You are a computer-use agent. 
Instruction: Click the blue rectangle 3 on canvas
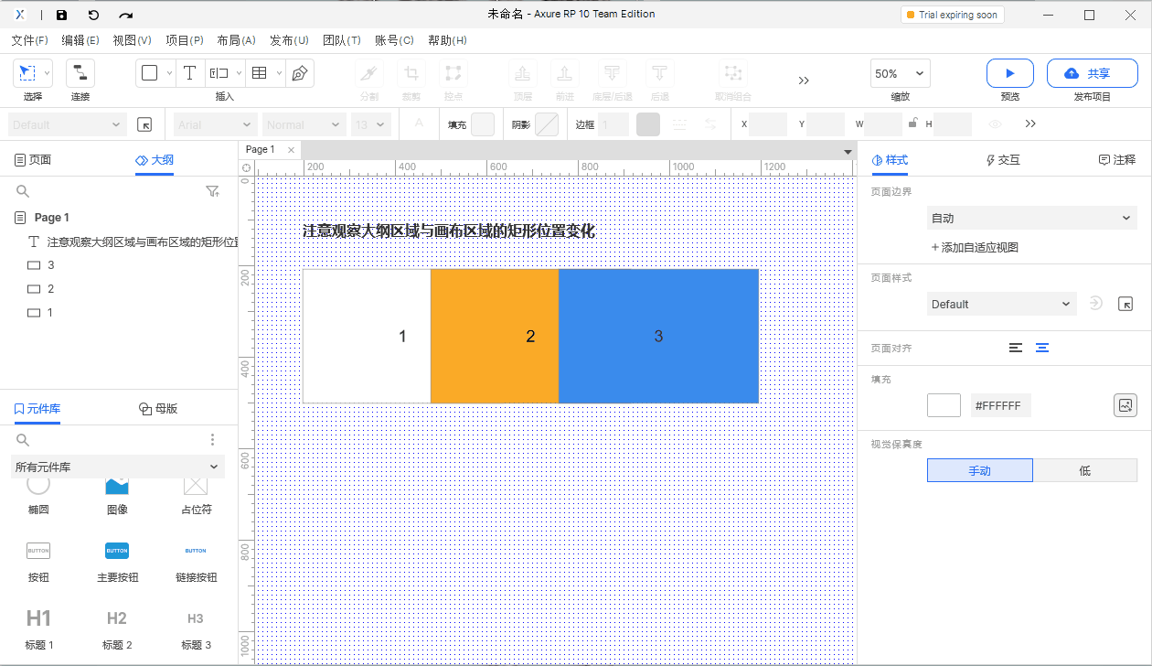(x=658, y=336)
